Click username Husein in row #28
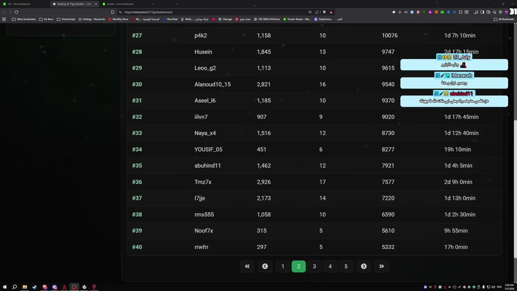 coord(203,52)
